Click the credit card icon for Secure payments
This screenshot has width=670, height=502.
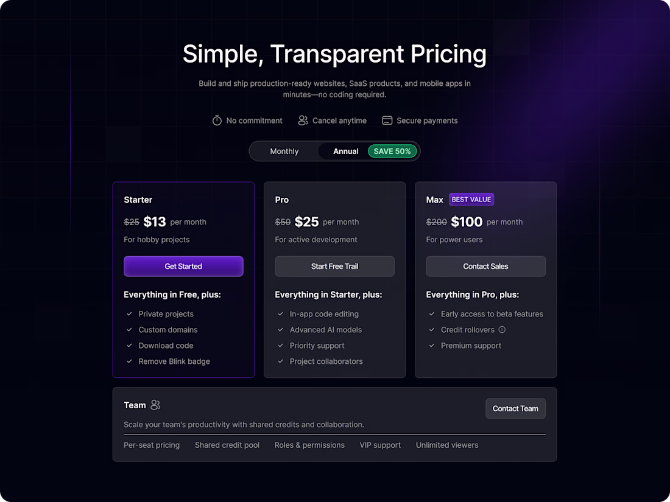pos(387,120)
